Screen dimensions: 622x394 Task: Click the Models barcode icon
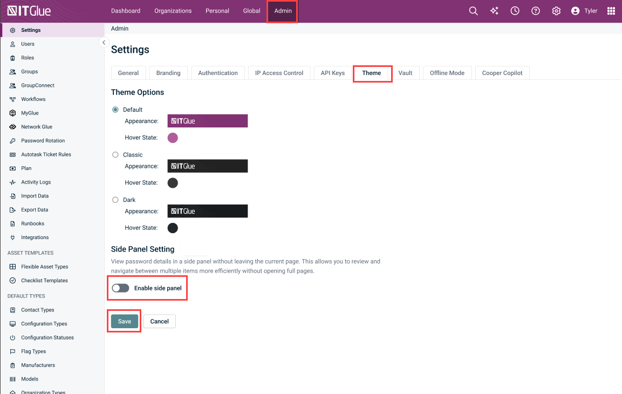coord(13,379)
